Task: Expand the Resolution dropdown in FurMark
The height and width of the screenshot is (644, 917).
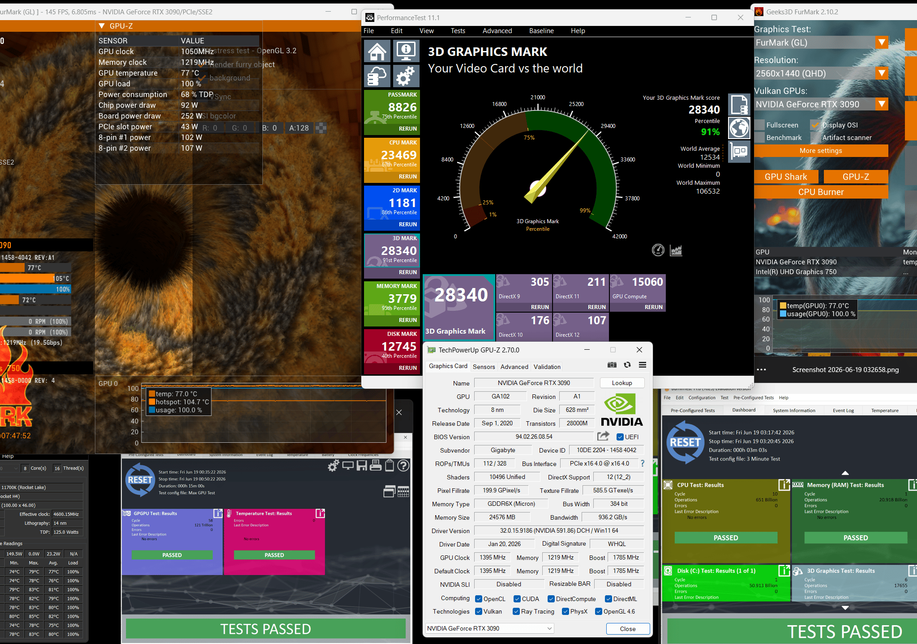Action: click(x=882, y=73)
